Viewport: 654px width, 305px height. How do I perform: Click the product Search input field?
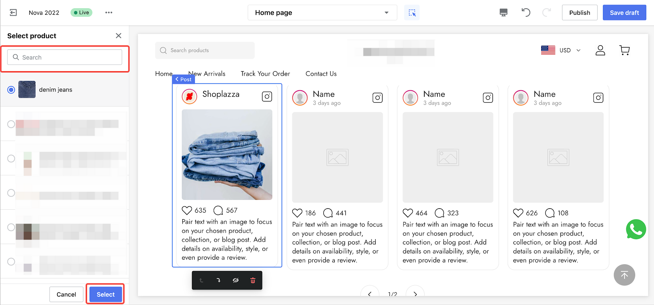click(65, 57)
